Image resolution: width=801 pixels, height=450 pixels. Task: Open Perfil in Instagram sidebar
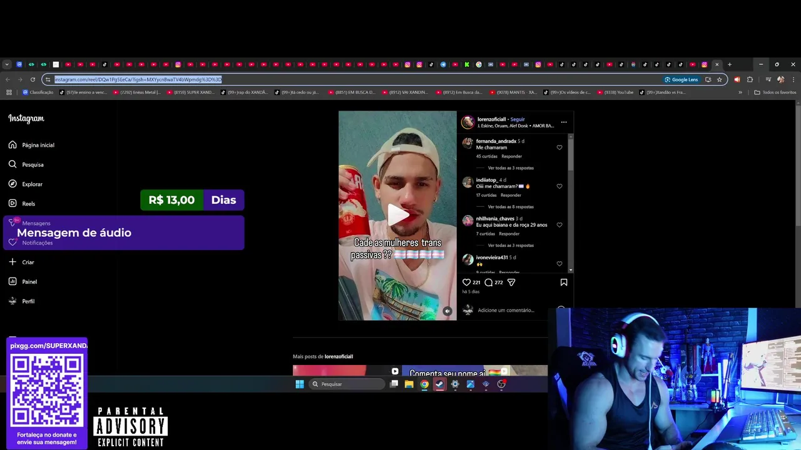pos(21,301)
